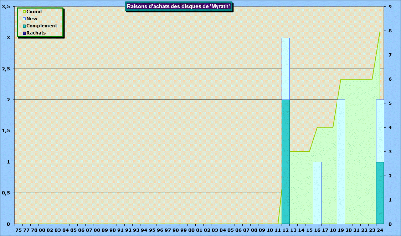Screen dimensions: 401x236
Task: Select the Cumul legend entry
Action: click(x=32, y=11)
